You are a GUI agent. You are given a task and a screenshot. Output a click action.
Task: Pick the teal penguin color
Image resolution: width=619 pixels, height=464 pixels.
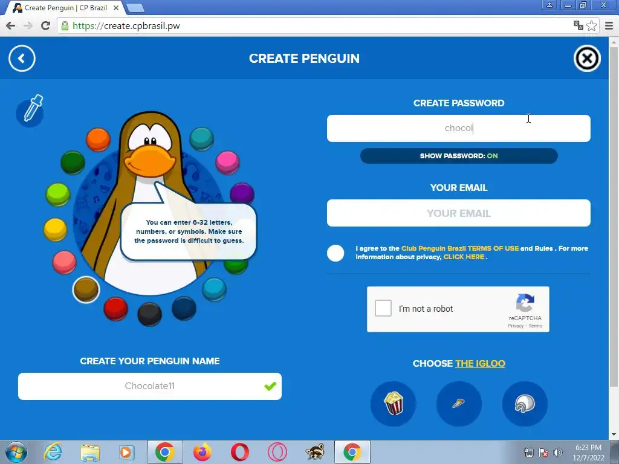point(201,139)
